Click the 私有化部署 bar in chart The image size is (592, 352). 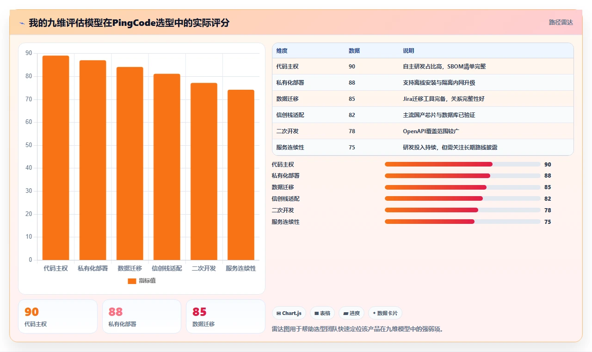93,160
